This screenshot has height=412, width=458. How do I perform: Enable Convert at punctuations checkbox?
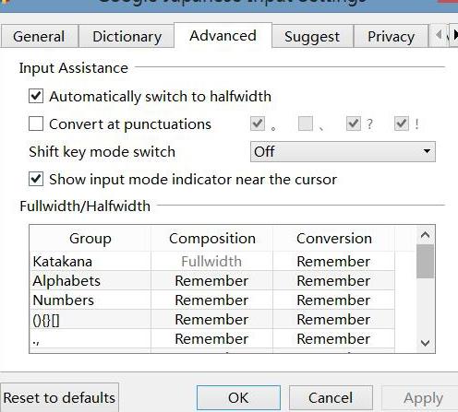pos(36,124)
